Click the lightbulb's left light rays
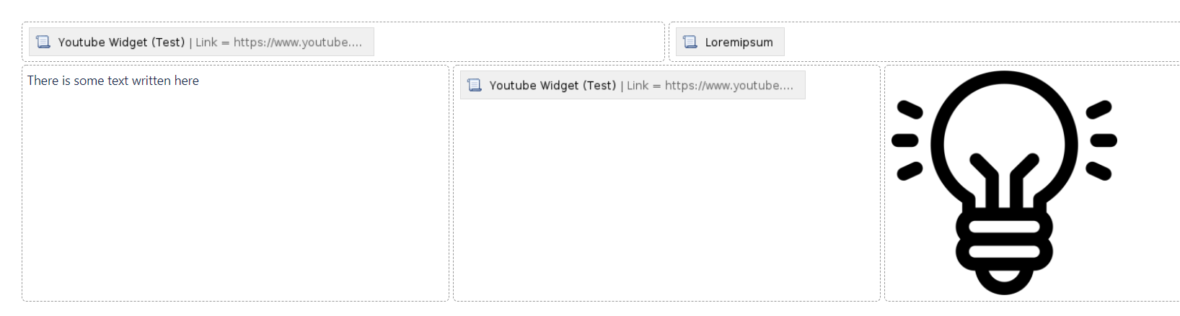Viewport: 1180px width, 316px height. pos(907,140)
